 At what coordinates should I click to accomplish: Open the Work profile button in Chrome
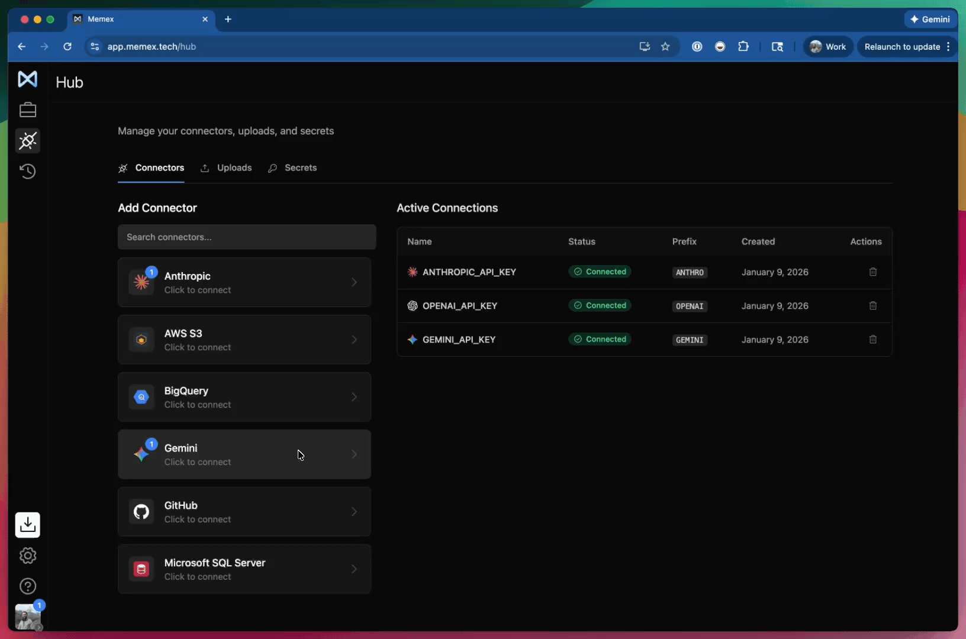pos(827,47)
